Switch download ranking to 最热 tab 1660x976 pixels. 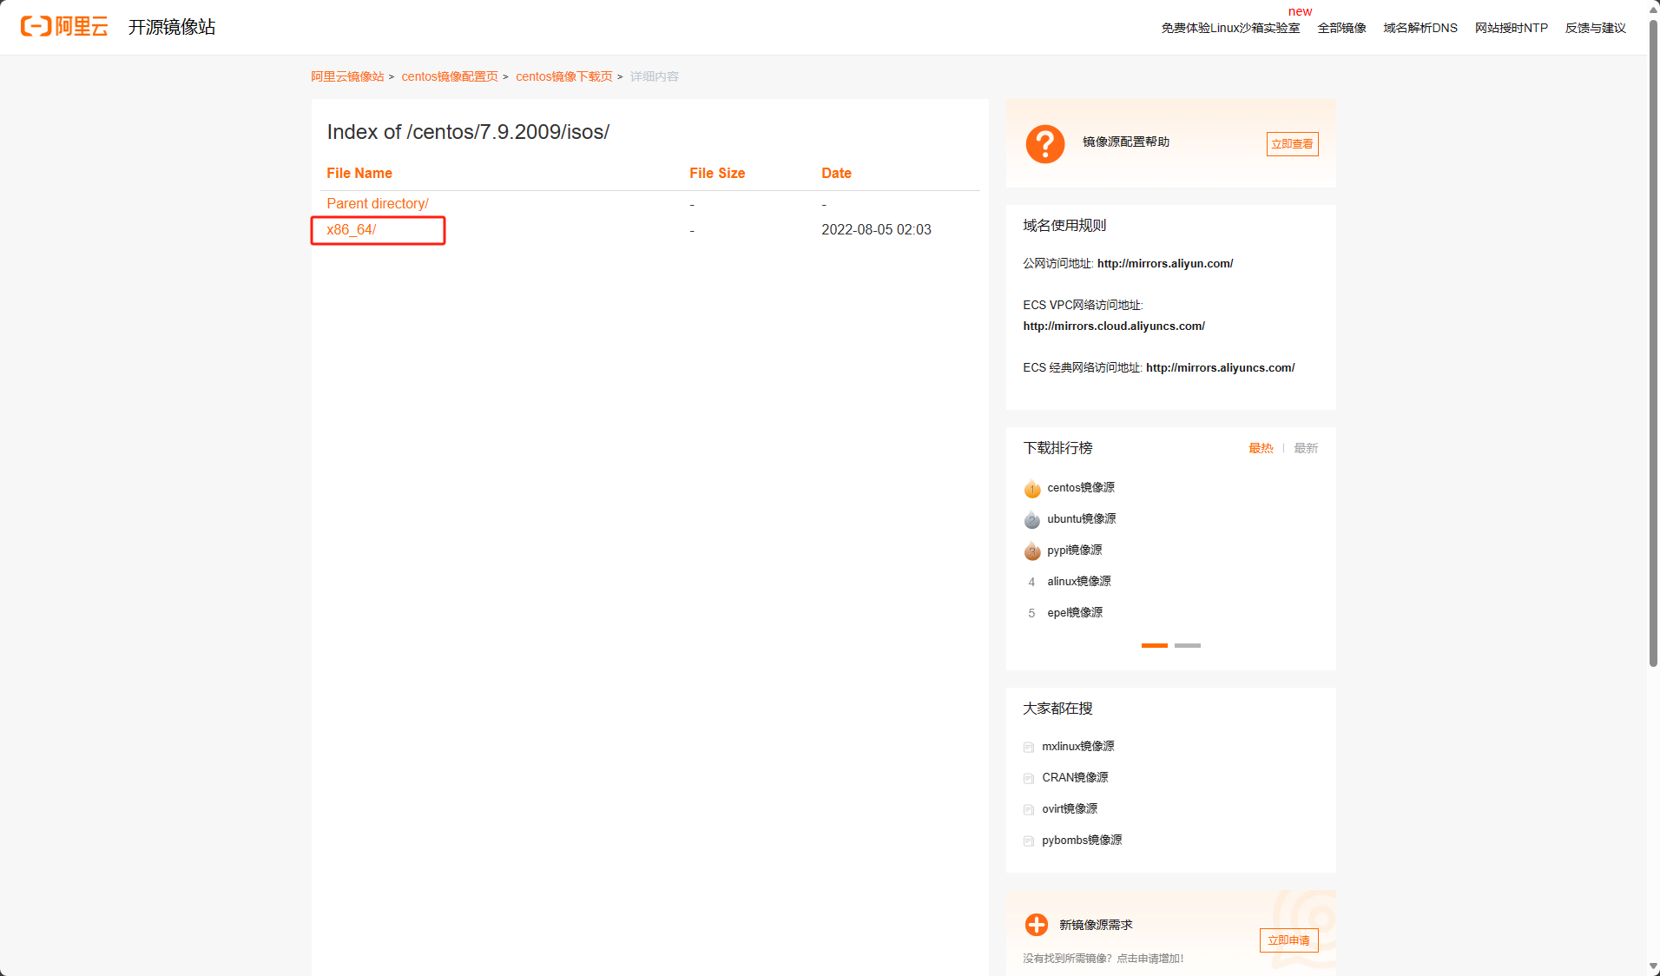coord(1261,448)
